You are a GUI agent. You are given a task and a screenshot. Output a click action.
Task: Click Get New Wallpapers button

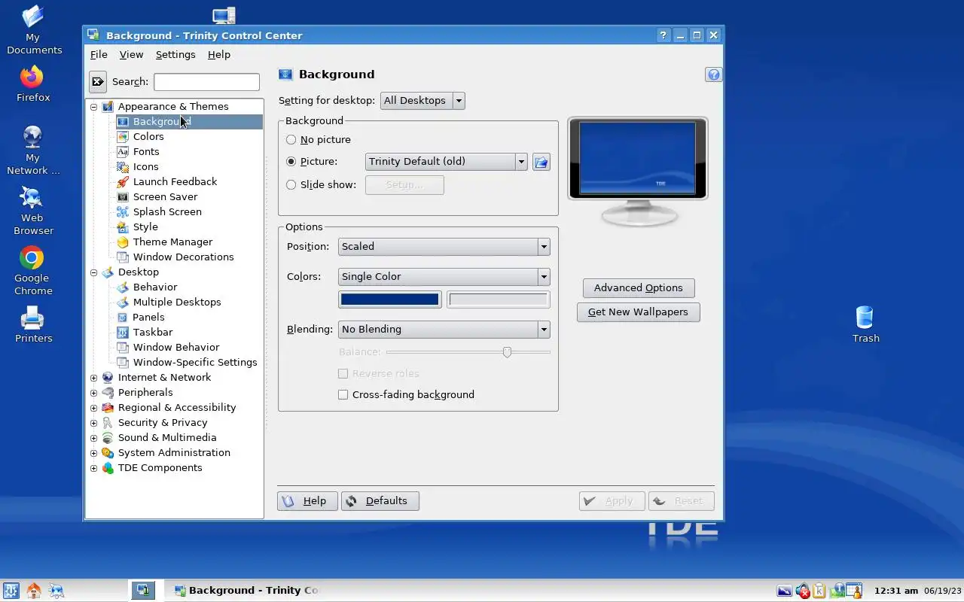638,312
